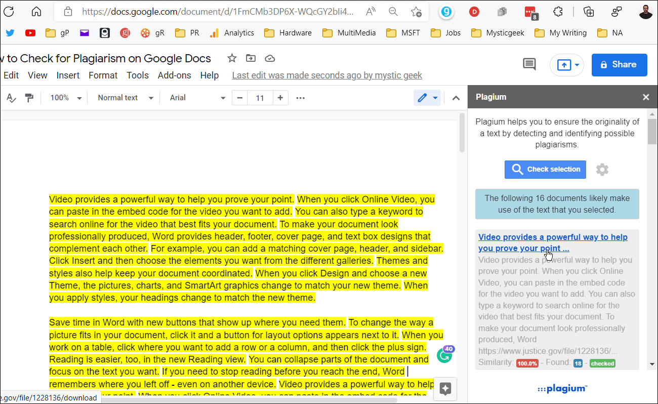Open the Twitter bookmark

click(10, 33)
